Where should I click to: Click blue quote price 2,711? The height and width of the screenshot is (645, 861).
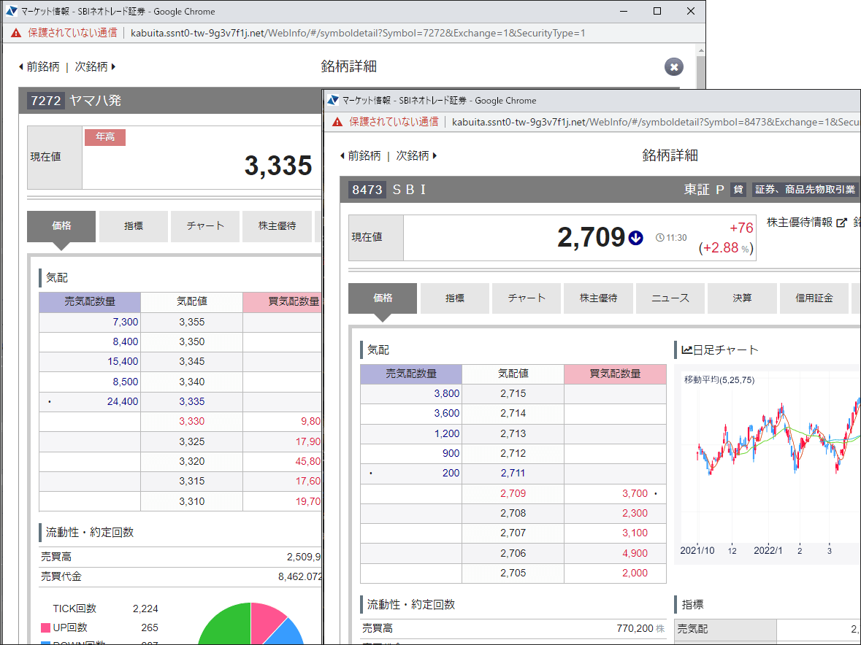[513, 474]
